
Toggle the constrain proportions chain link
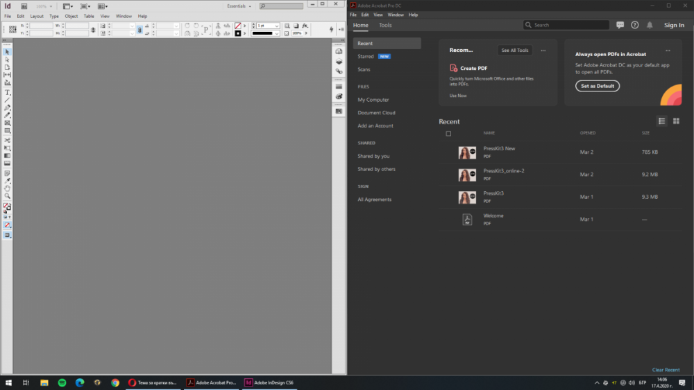(139, 29)
